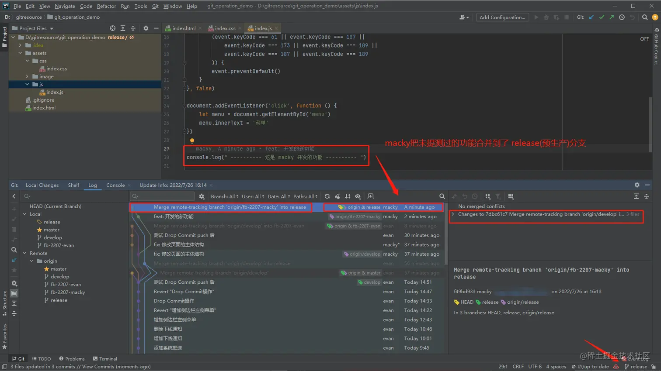Open the Branch: All filter dropdown
Viewport: 661px width, 371px height.
[225, 196]
